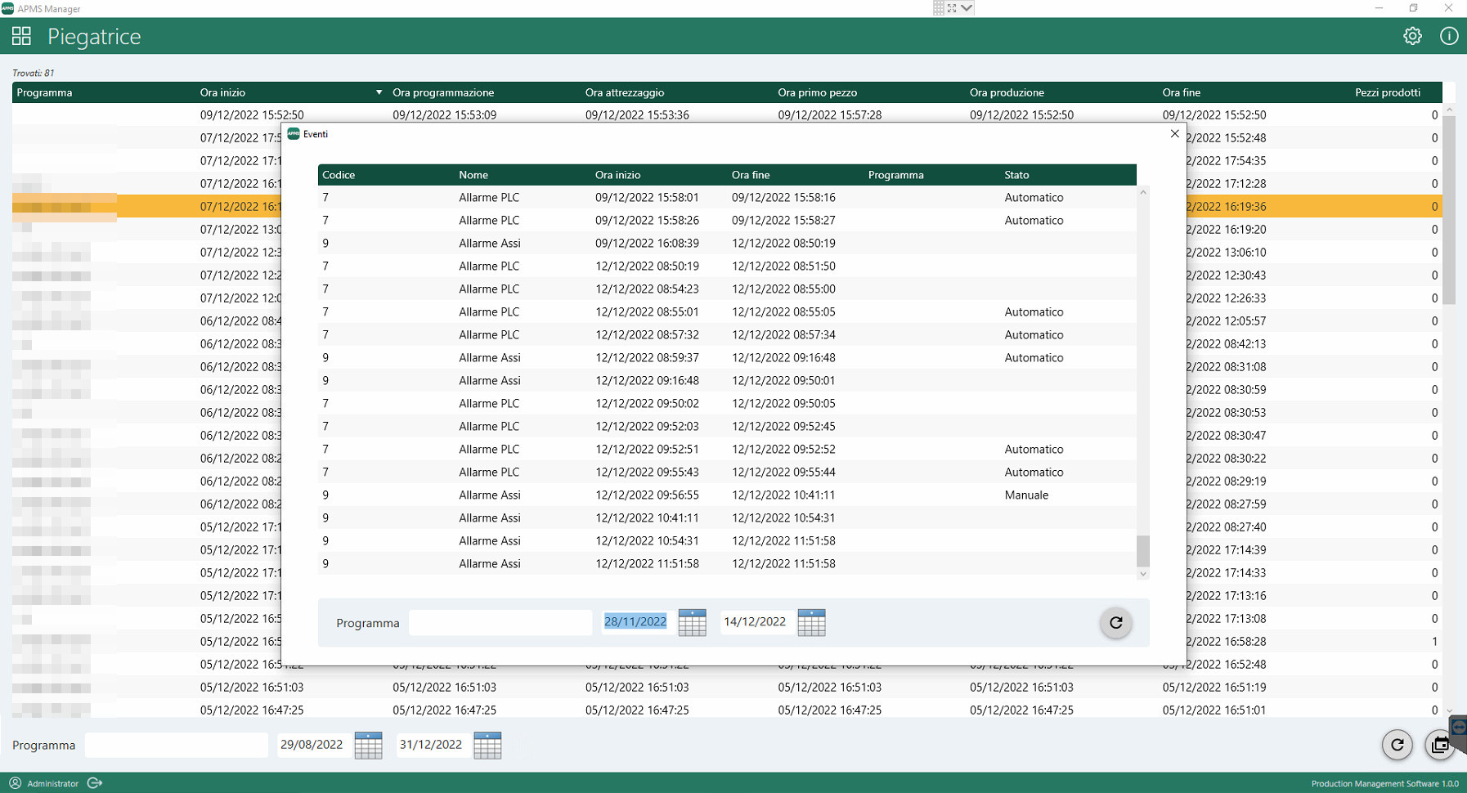1467x793 pixels.
Task: Expand the chevron in the title bar
Action: pyautogui.click(x=967, y=8)
